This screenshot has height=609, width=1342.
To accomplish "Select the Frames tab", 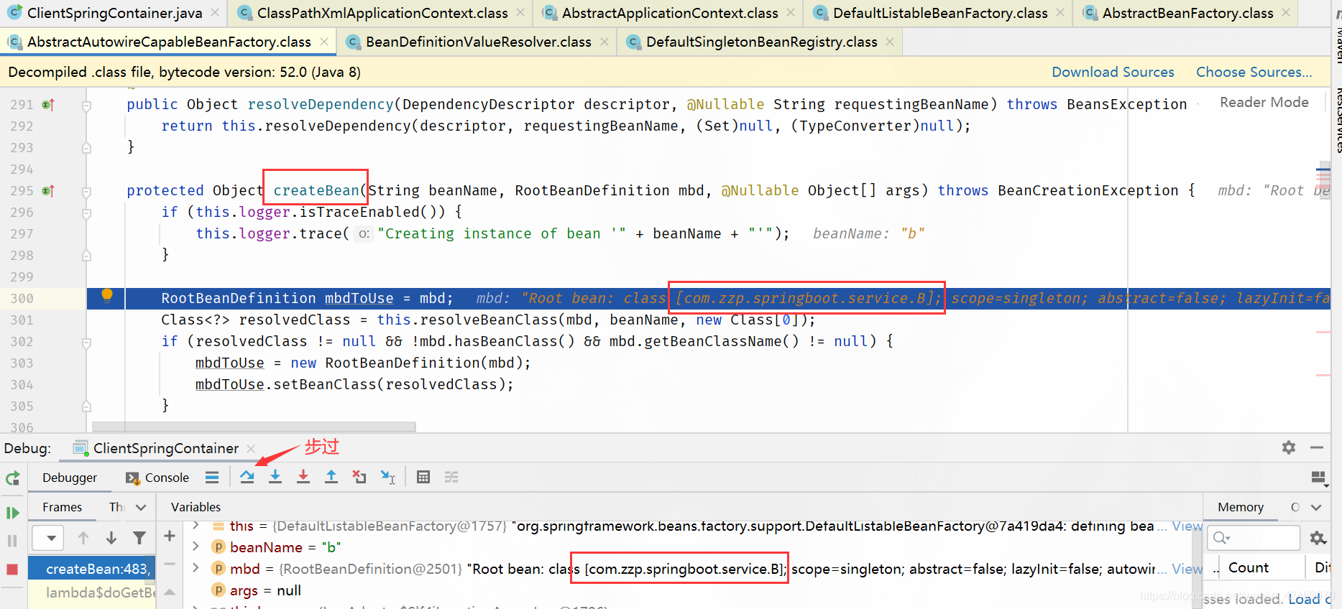I will 62,507.
